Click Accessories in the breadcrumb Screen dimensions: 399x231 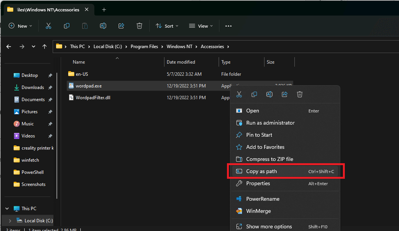tap(212, 47)
